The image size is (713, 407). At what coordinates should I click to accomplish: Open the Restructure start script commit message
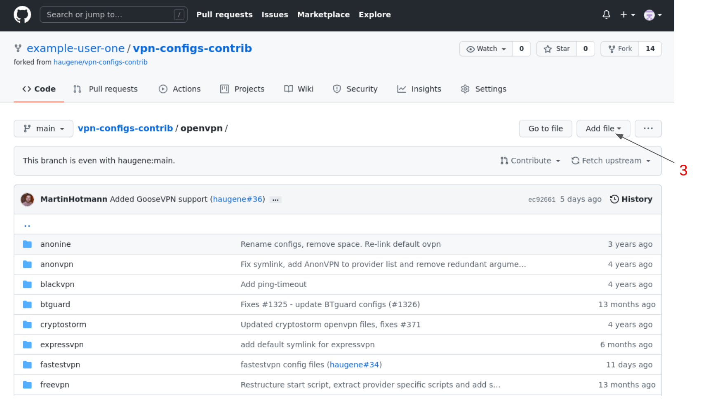coord(370,385)
